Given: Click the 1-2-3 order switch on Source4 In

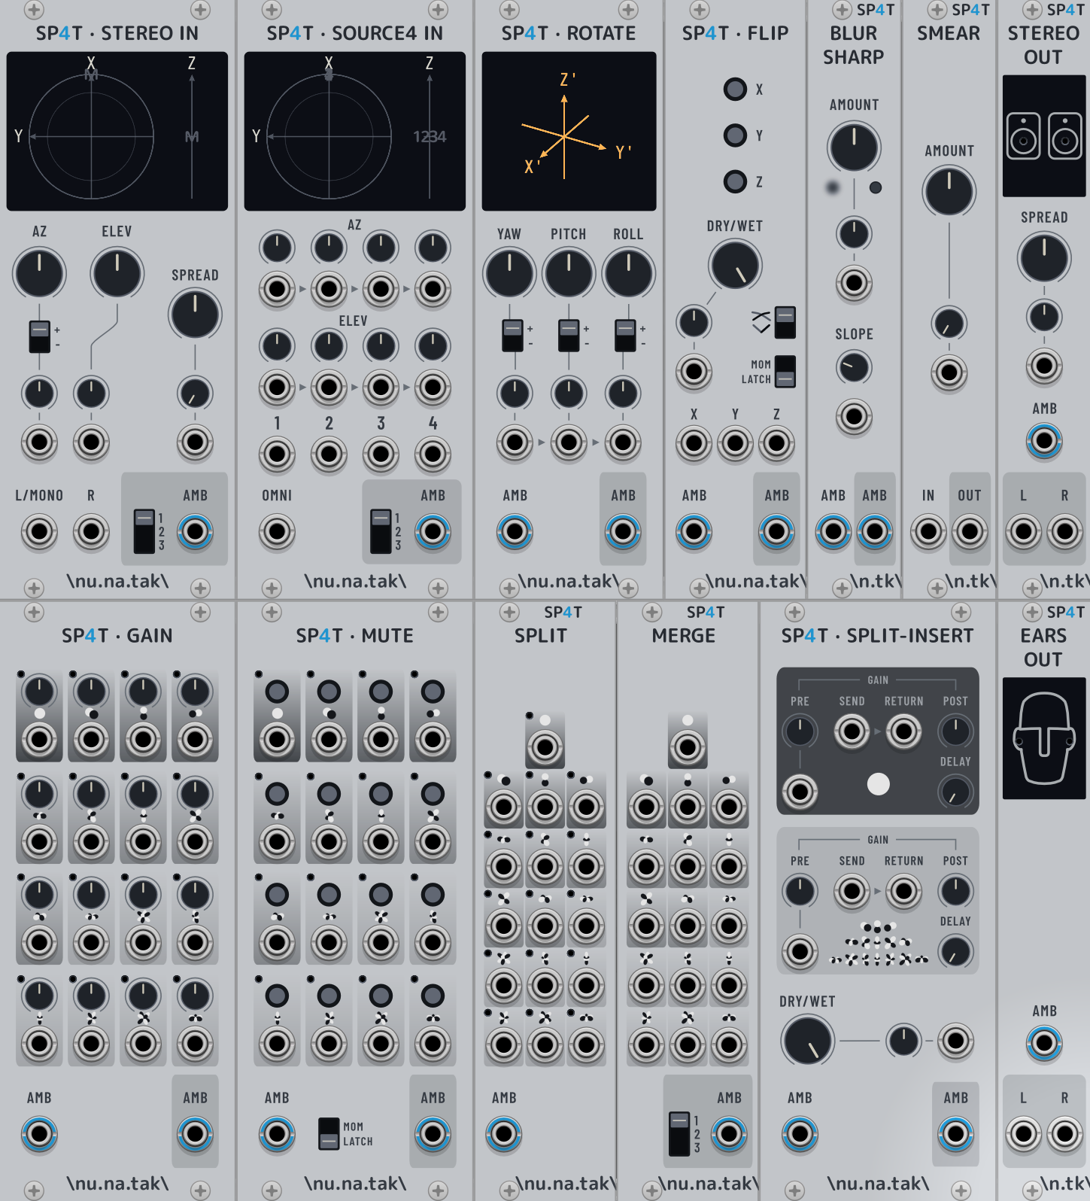Looking at the screenshot, I should click(x=381, y=531).
